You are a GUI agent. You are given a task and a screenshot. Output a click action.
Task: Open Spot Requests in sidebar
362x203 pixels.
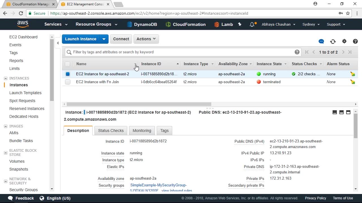[22, 101]
